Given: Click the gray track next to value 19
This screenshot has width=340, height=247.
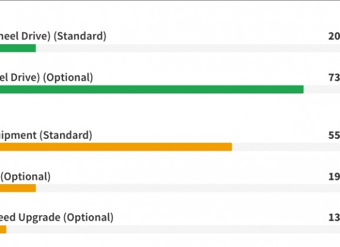Looking at the screenshot, I should 188,188.
